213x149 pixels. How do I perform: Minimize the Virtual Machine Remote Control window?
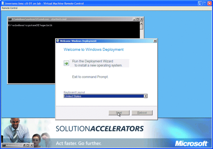click(x=200, y=3)
